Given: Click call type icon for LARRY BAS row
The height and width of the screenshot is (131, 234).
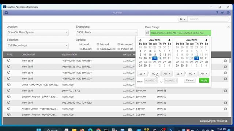Looking at the screenshot, I should click(9, 97).
